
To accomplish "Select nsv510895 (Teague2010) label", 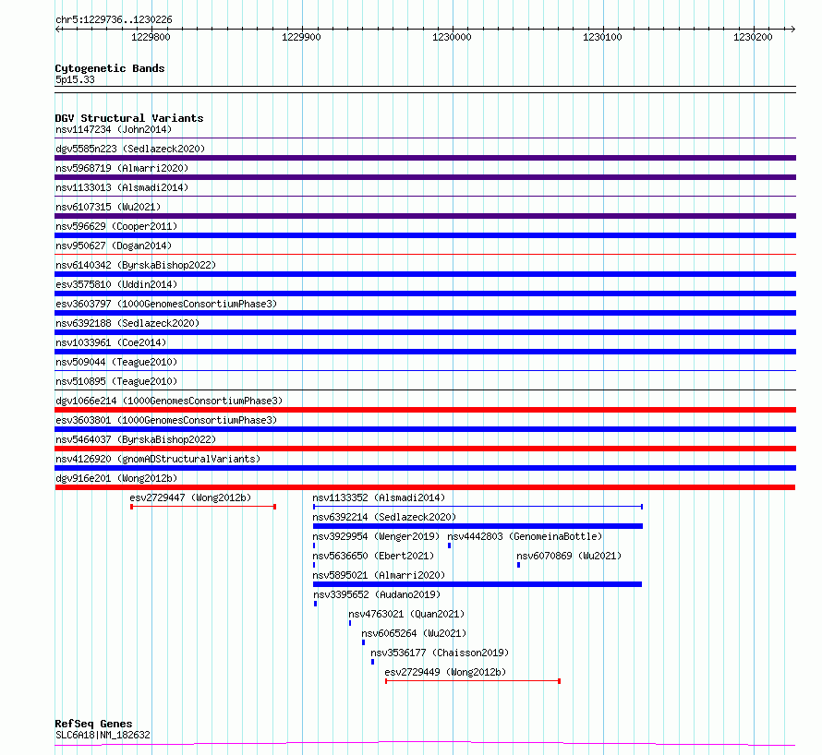I will click(116, 381).
